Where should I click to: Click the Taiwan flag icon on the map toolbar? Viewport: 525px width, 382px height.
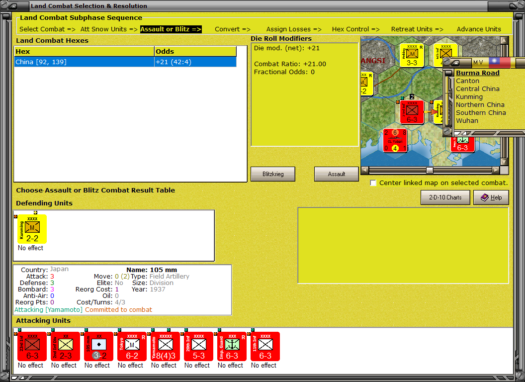(x=499, y=62)
